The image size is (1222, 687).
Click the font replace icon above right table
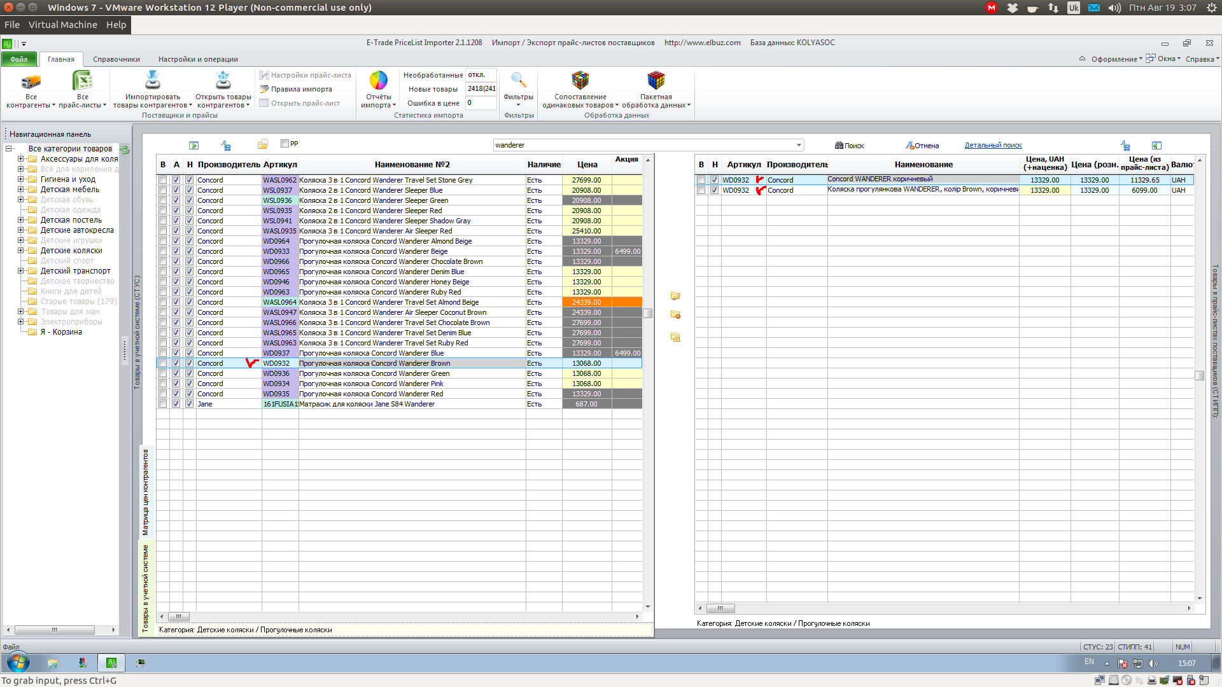pos(1125,145)
